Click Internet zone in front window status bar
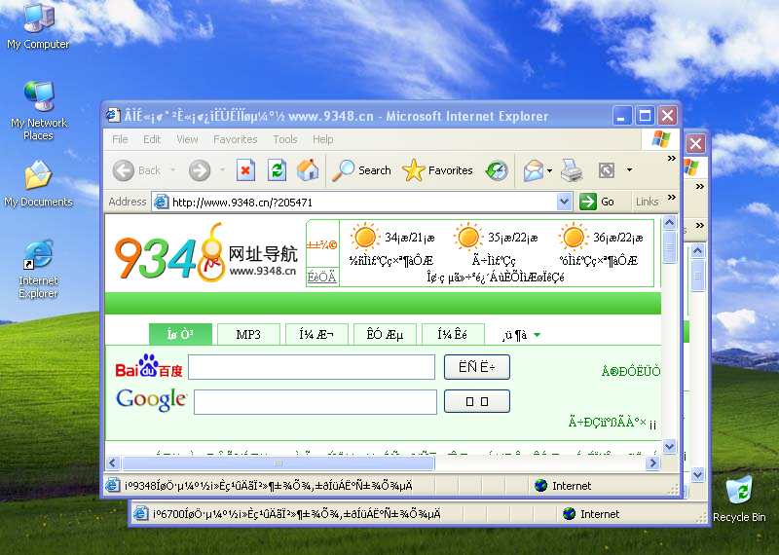This screenshot has height=555, width=779. point(563,486)
